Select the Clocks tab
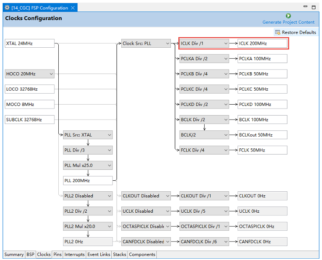The height and width of the screenshot is (260, 322). click(44, 254)
